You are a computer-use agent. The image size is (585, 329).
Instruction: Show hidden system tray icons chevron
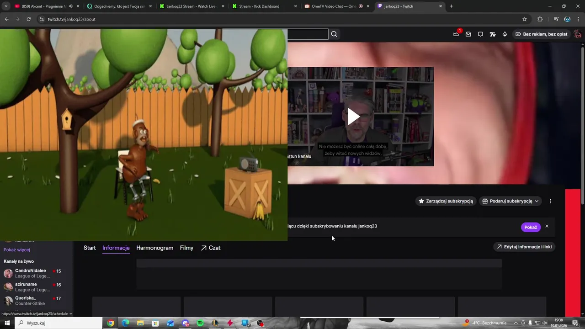point(516,323)
